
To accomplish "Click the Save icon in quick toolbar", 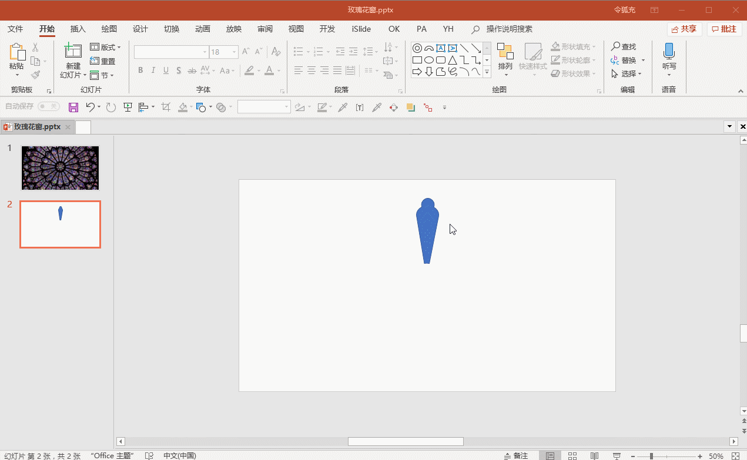I will (x=73, y=107).
